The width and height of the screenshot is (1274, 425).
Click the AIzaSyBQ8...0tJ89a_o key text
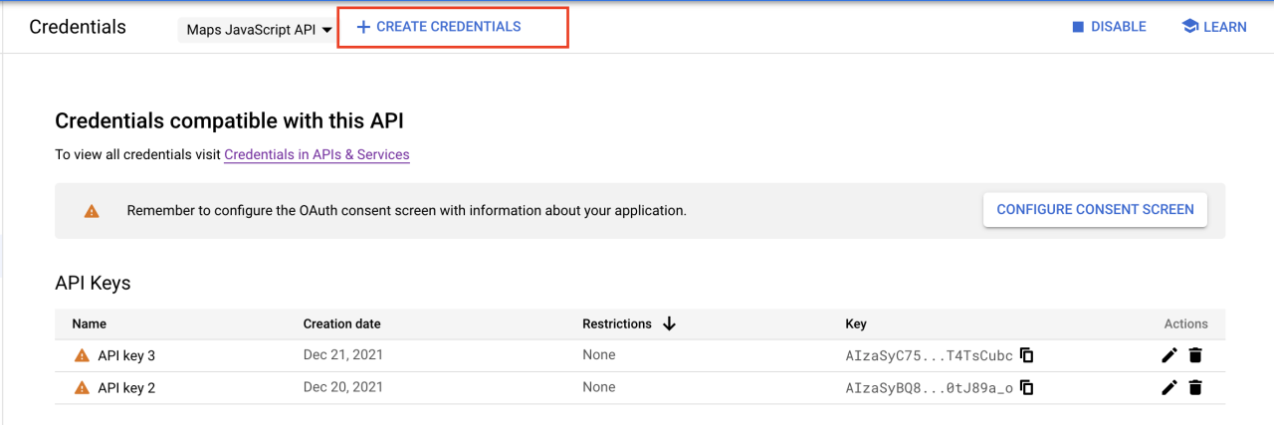[929, 388]
